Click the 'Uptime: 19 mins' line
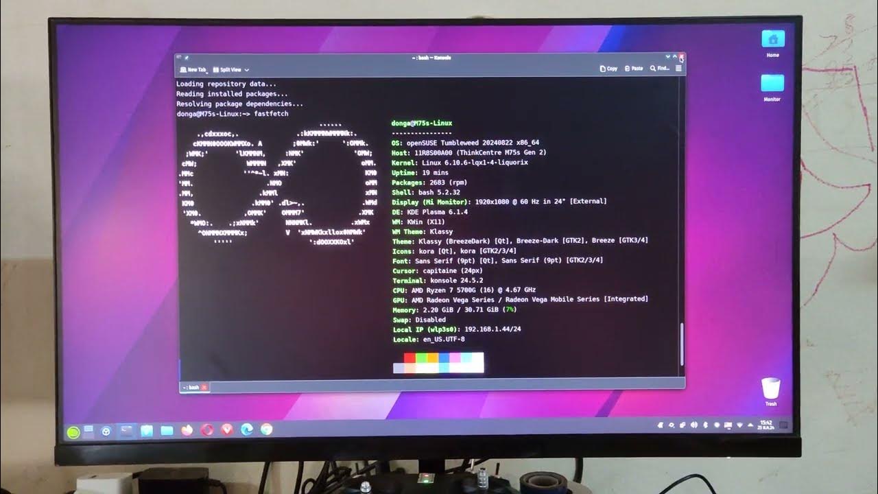 (420, 173)
